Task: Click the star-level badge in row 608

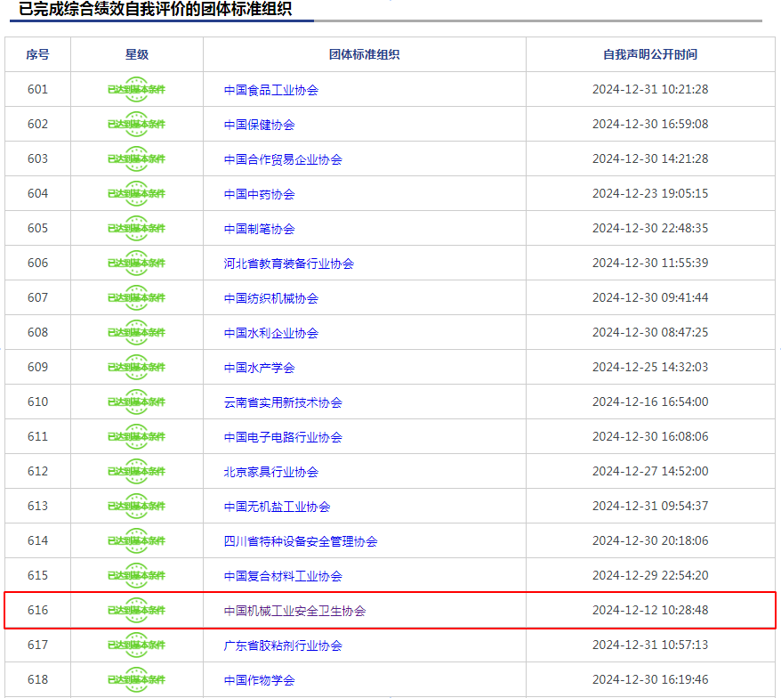Action: click(x=136, y=333)
